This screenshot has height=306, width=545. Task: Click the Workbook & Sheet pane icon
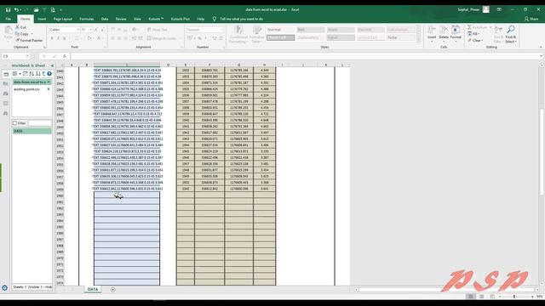point(6,74)
